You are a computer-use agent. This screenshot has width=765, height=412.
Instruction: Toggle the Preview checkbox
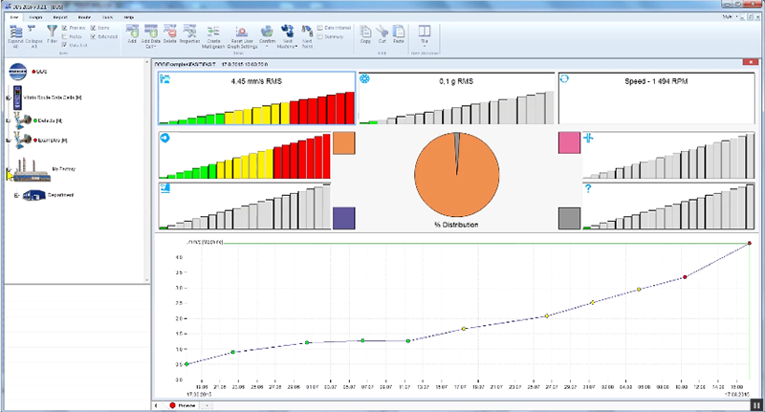(65, 29)
